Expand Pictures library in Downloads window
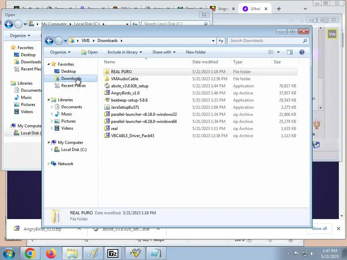Image resolution: width=347 pixels, height=260 pixels. tap(52, 121)
